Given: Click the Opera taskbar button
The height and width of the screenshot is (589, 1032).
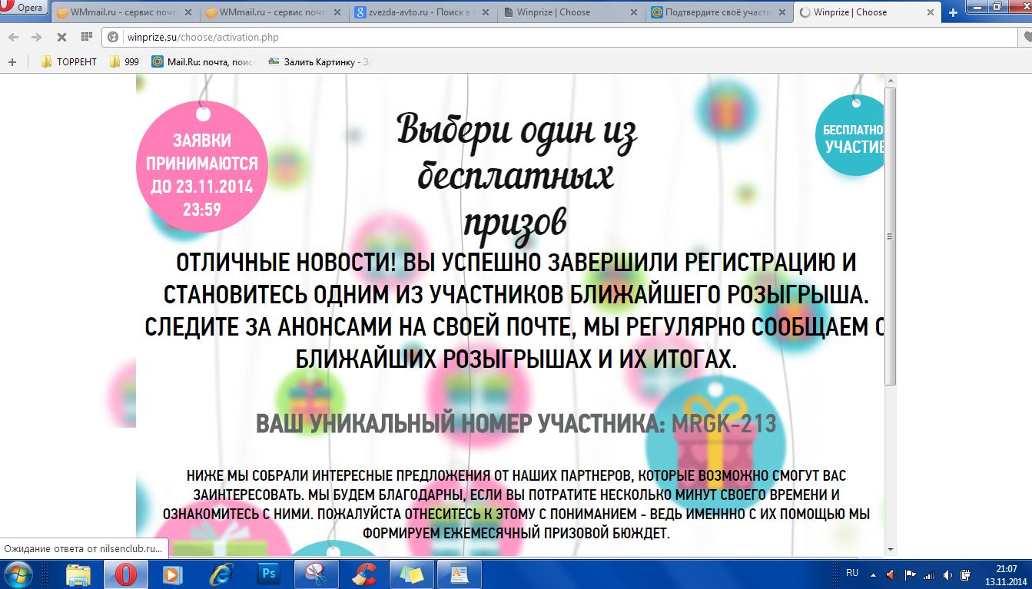Looking at the screenshot, I should point(126,574).
